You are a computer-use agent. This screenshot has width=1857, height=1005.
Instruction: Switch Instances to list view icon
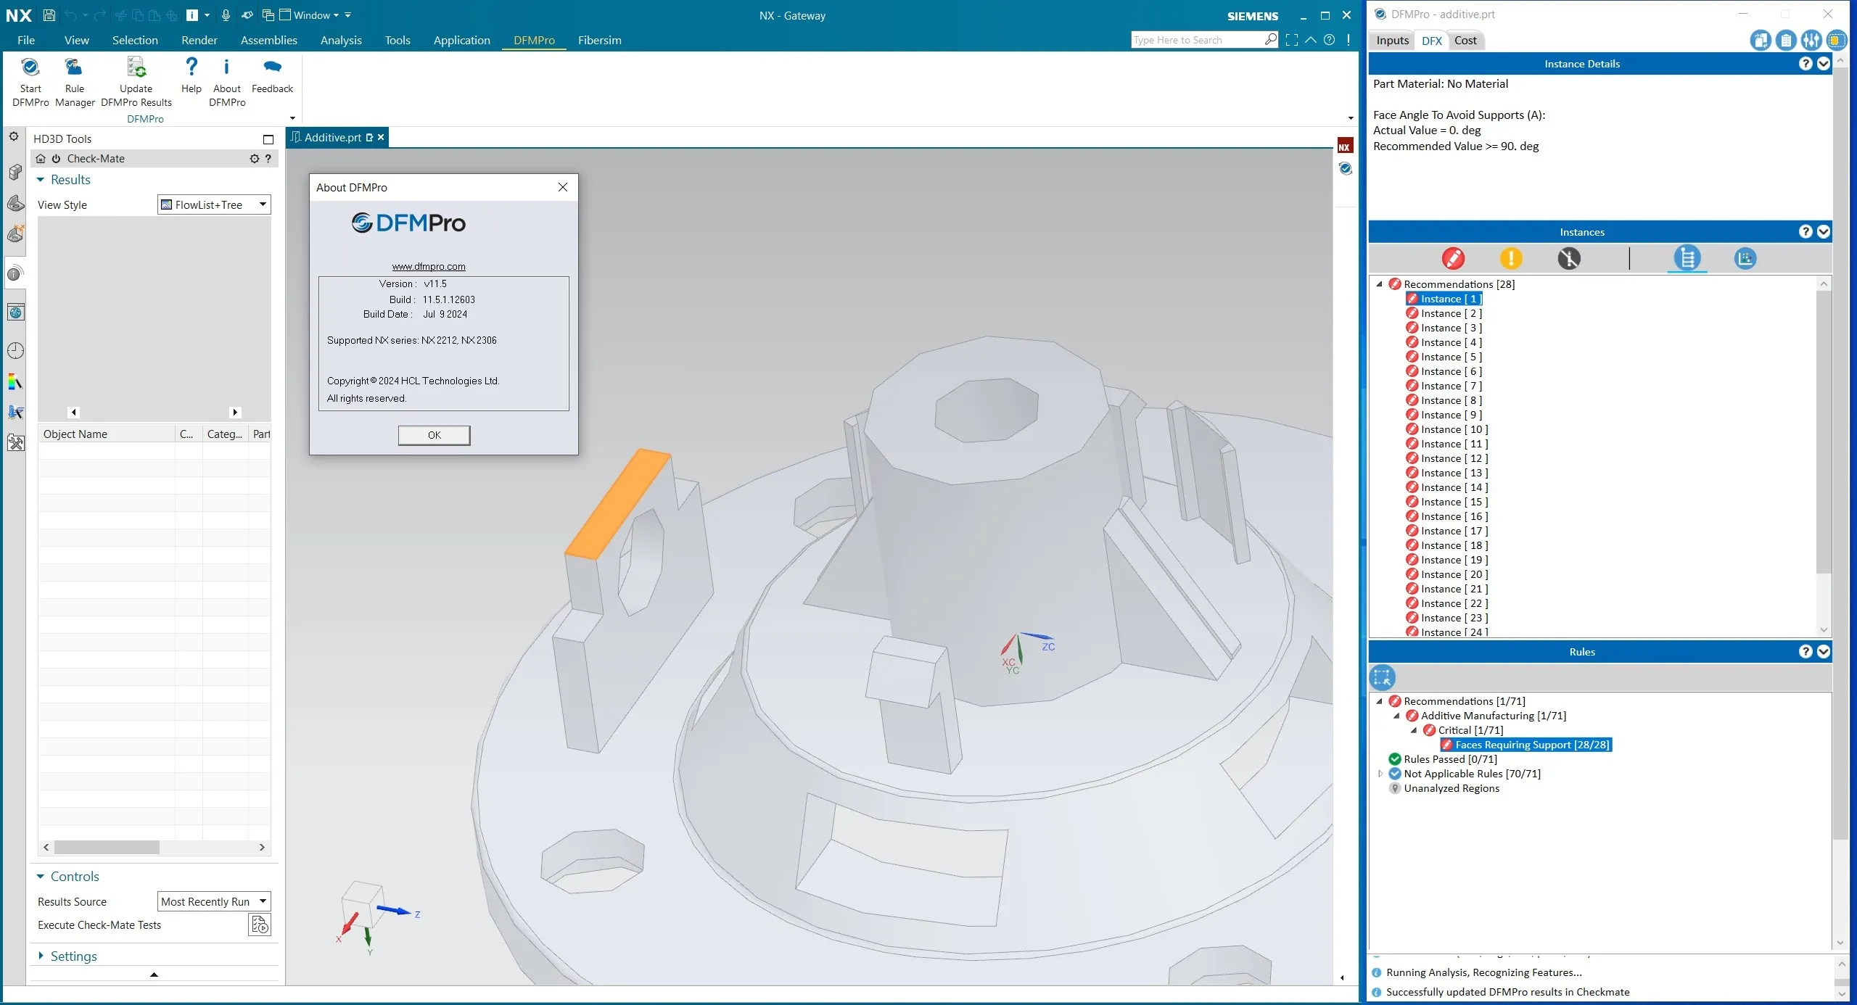(x=1687, y=258)
